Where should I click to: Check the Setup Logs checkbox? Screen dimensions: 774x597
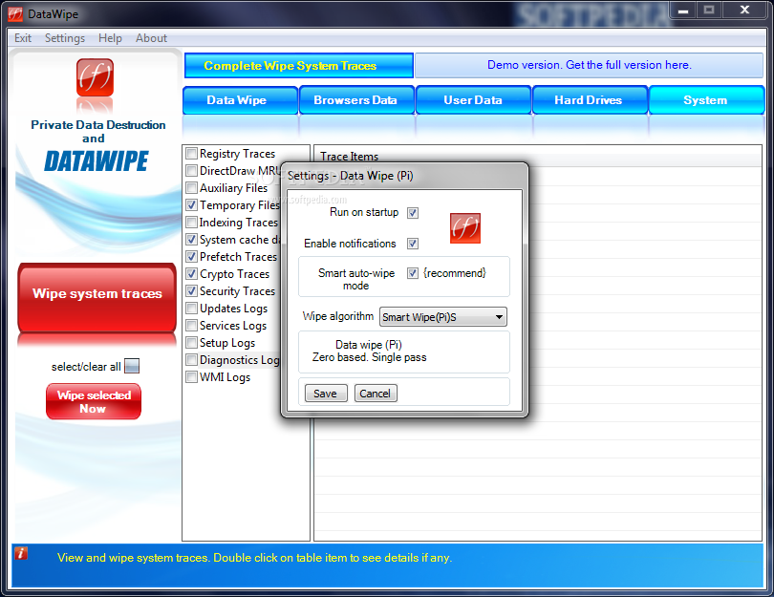(191, 342)
